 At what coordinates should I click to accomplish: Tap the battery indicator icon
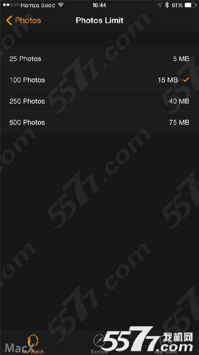190,5
